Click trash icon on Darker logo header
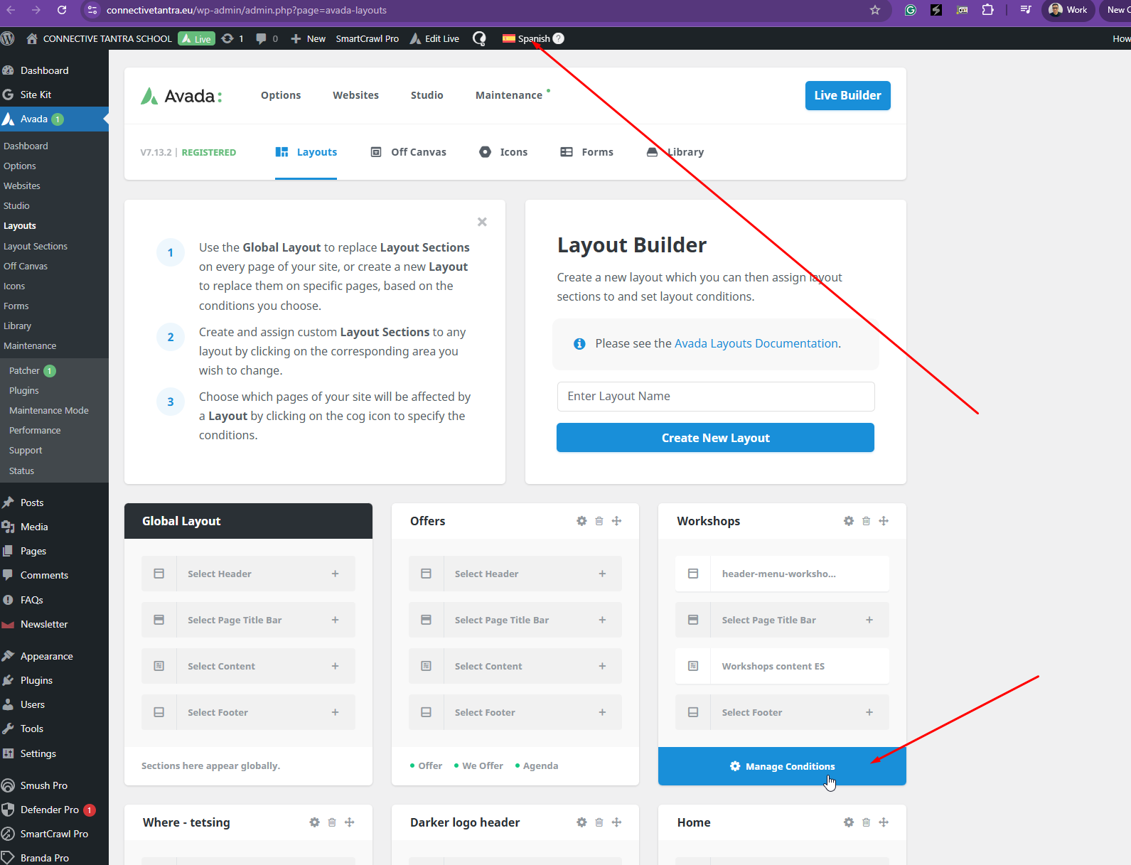This screenshot has width=1131, height=865. pyautogui.click(x=599, y=822)
